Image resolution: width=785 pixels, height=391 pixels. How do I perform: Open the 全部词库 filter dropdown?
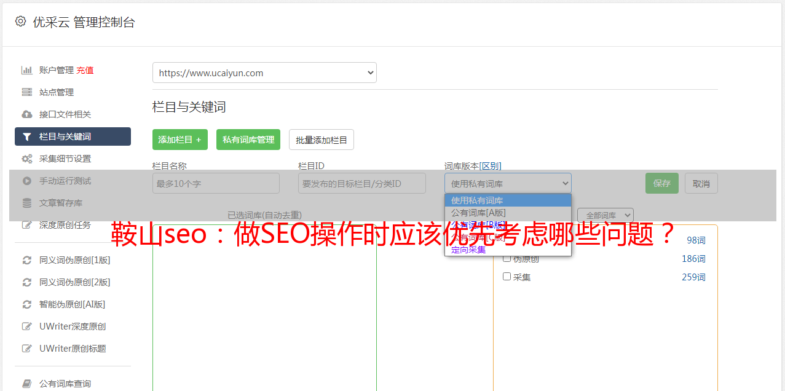click(x=606, y=215)
